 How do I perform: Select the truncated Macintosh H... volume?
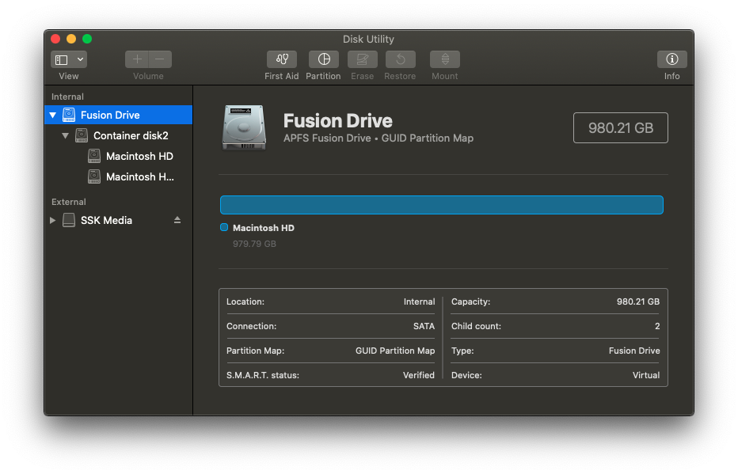point(139,177)
